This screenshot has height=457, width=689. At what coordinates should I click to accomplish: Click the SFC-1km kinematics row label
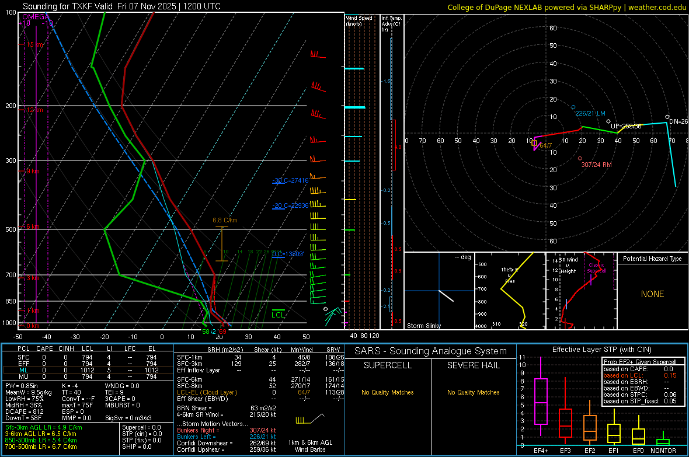click(189, 357)
